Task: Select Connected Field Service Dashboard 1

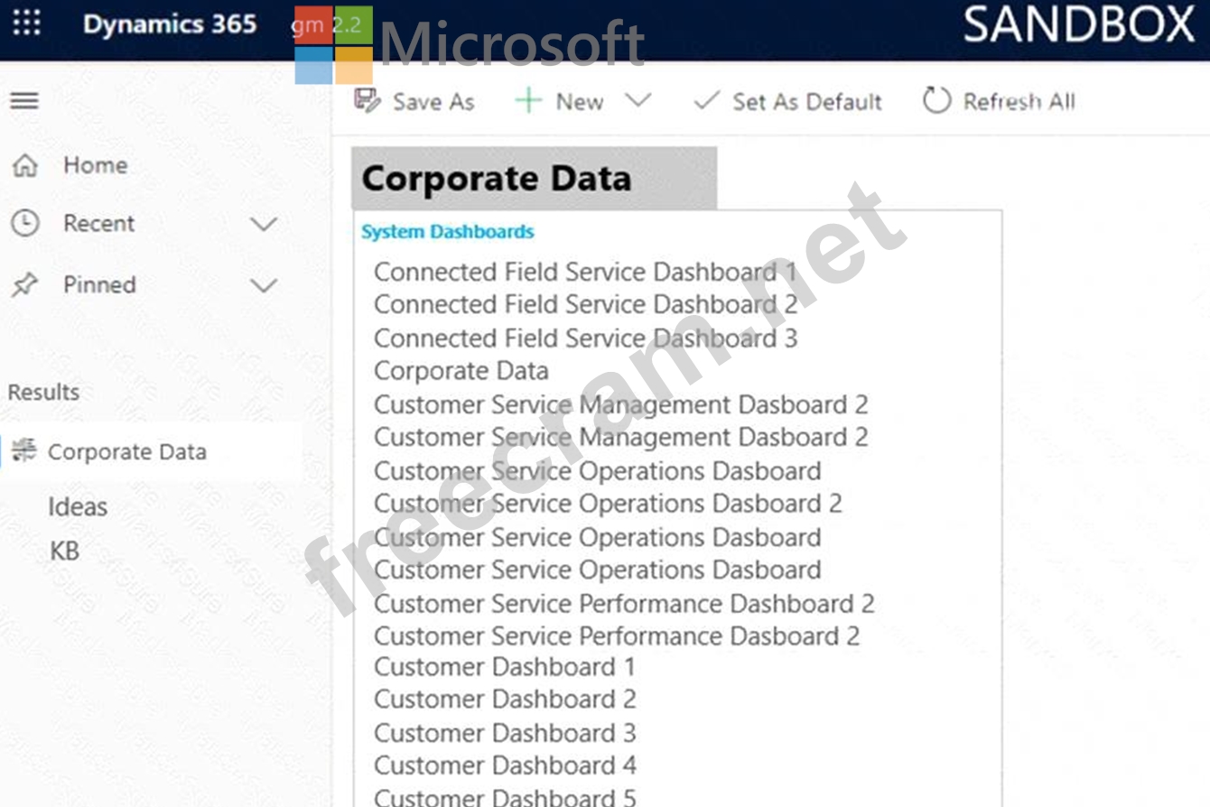Action: (585, 272)
